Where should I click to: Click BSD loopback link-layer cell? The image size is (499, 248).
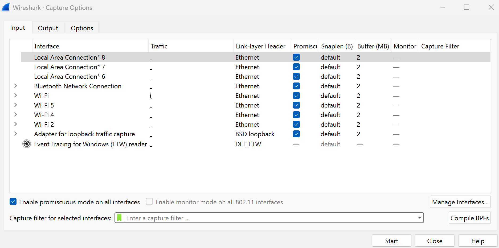click(x=255, y=134)
